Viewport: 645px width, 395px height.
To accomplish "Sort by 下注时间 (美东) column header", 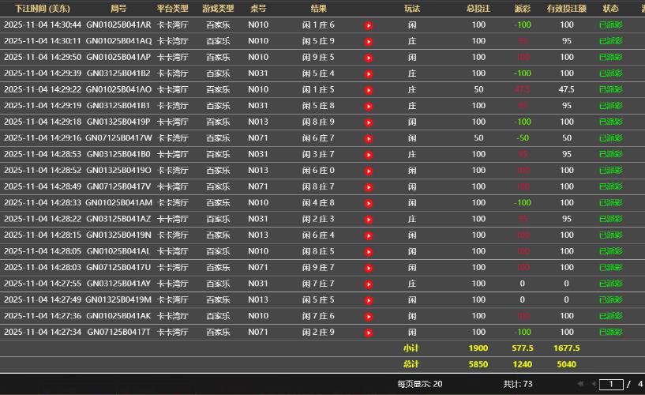I will (x=42, y=8).
